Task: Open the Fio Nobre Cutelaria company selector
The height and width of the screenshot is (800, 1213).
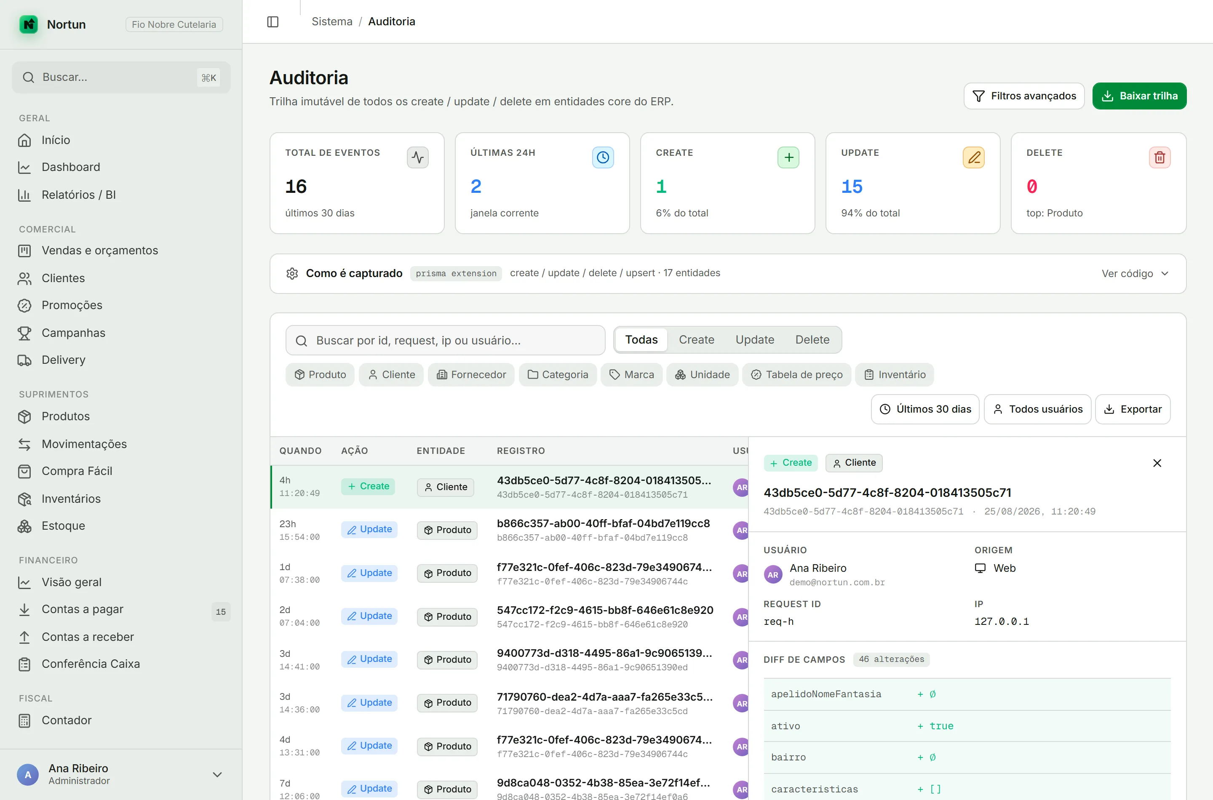Action: click(174, 24)
